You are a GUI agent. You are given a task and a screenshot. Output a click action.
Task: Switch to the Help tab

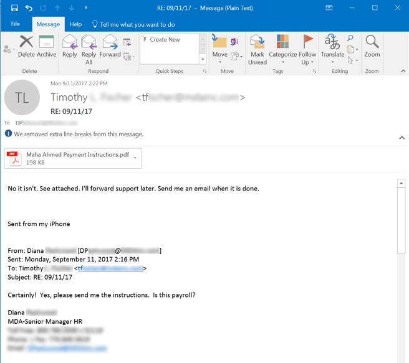point(75,24)
